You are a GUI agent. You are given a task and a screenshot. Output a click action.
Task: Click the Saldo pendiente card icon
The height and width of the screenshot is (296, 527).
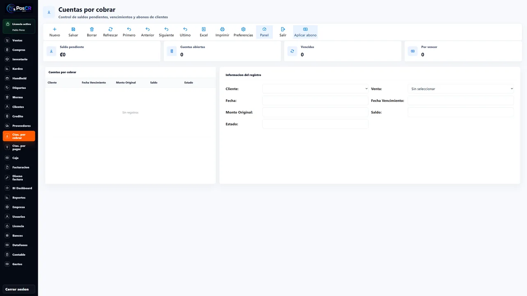[51, 51]
